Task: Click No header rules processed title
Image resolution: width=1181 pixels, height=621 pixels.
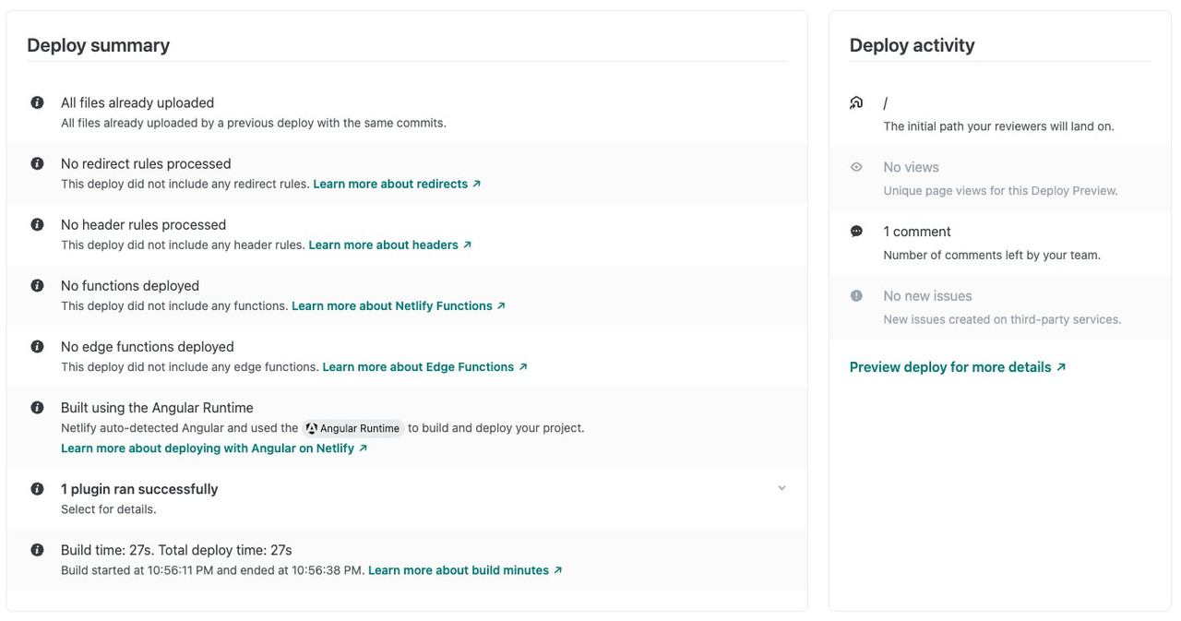Action: point(143,224)
